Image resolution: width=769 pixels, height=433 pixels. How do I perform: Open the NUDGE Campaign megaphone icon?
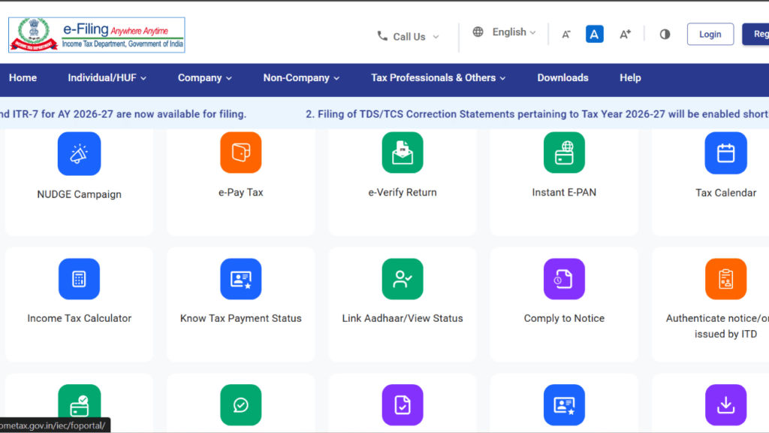tap(79, 153)
